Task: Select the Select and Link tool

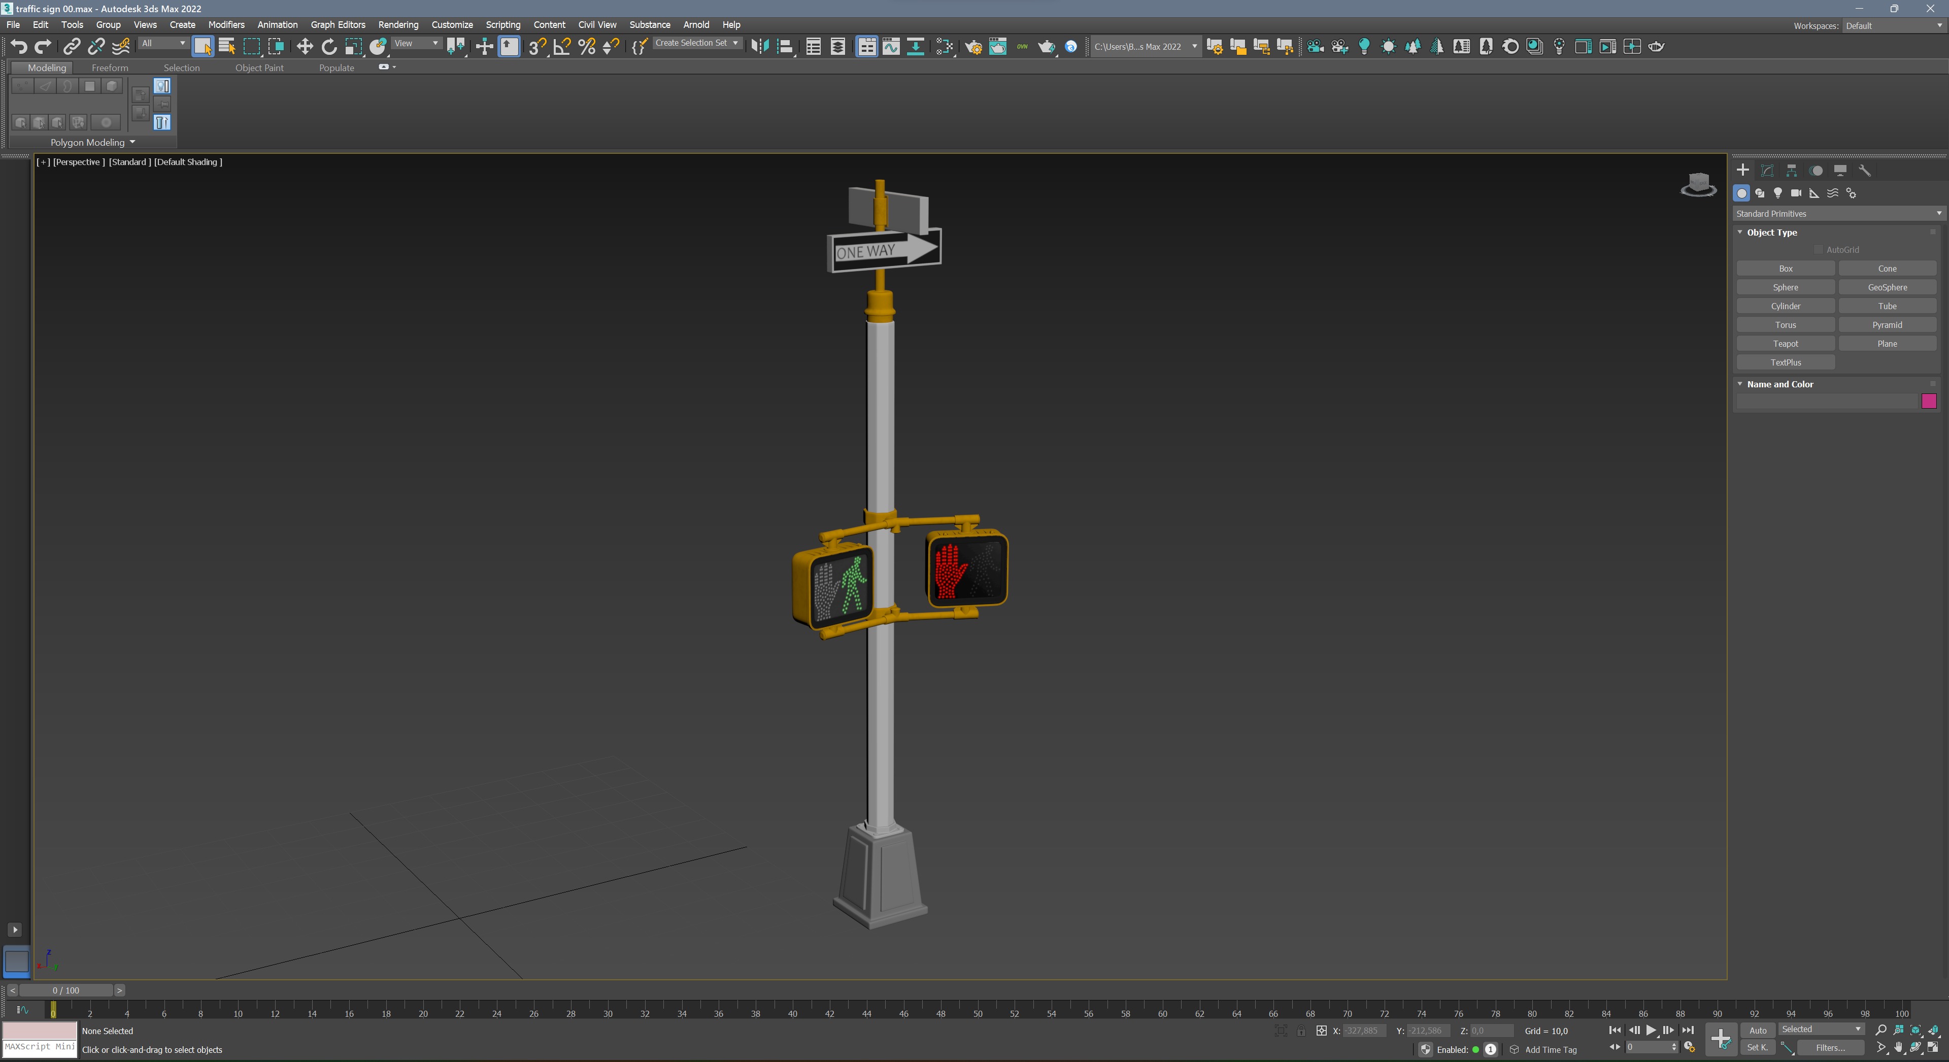Action: coord(71,47)
